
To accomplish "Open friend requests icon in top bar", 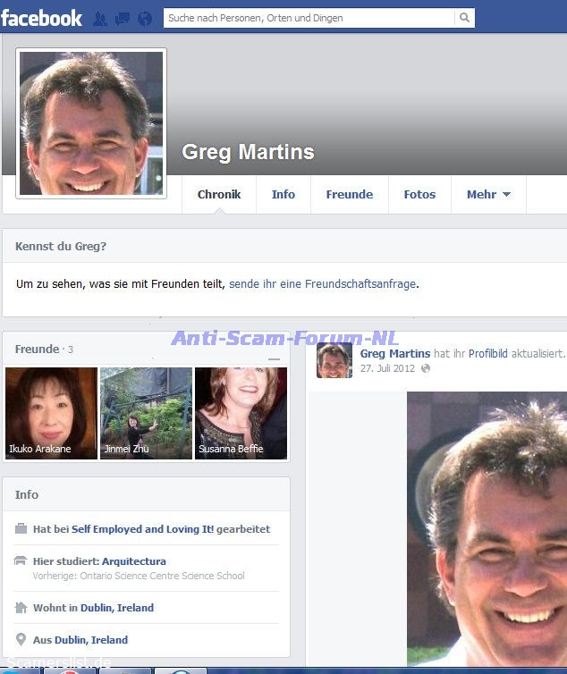I will click(99, 18).
